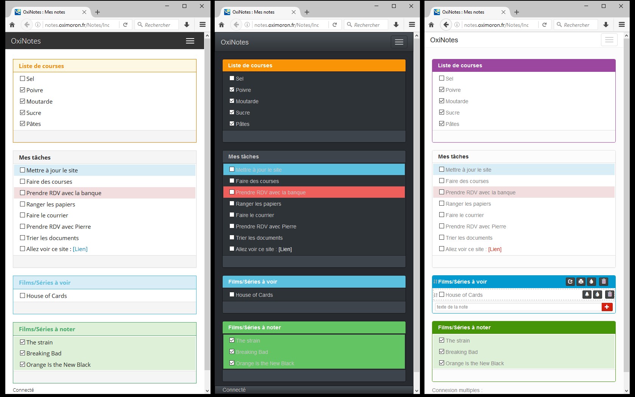
Task: Reload the page in right window
Action: point(545,25)
